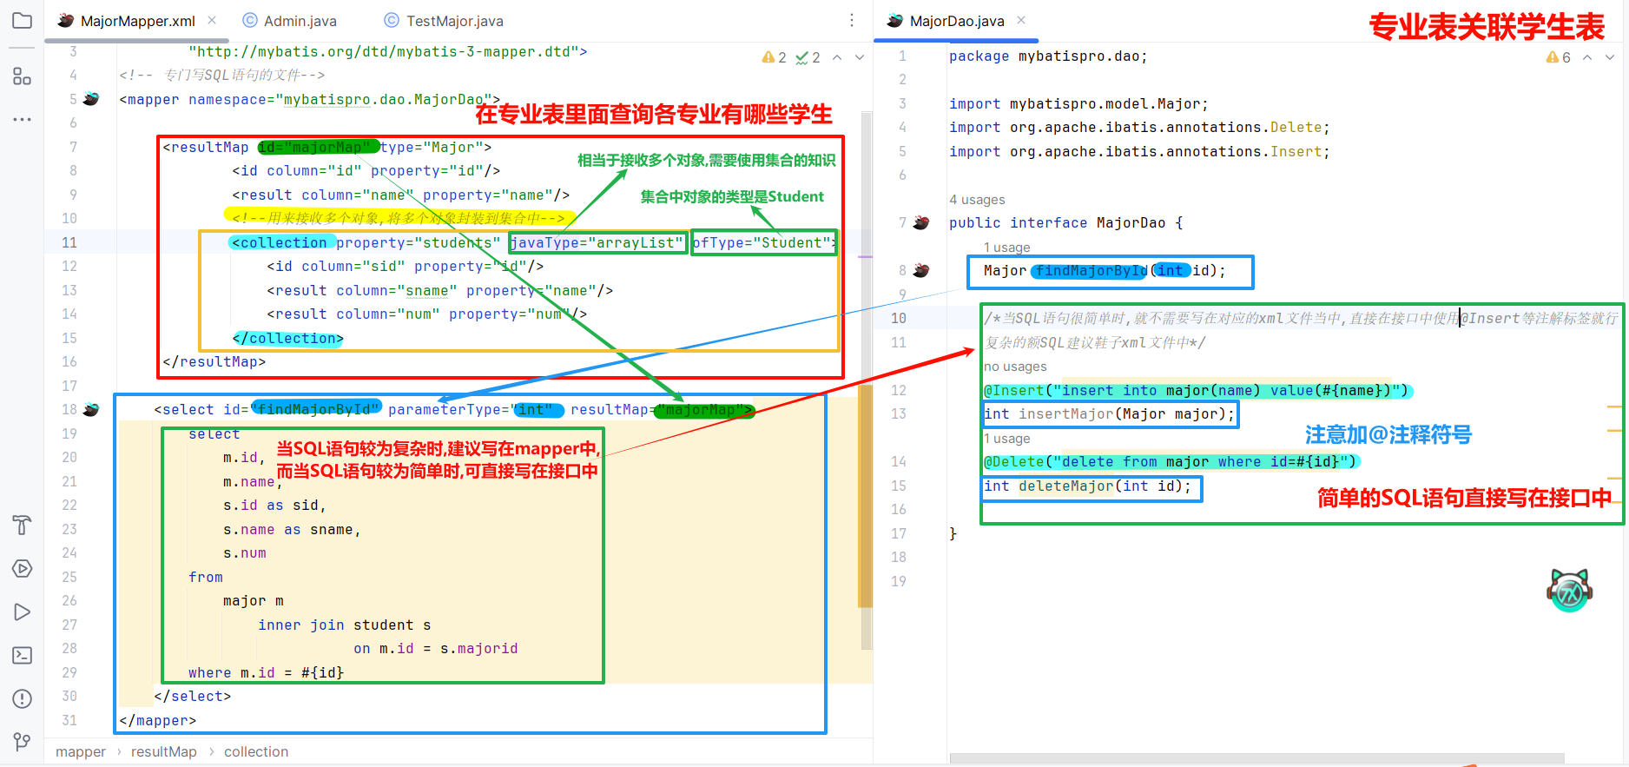The width and height of the screenshot is (1629, 767).
Task: Click the collection breadcrumb
Action: pyautogui.click(x=256, y=751)
